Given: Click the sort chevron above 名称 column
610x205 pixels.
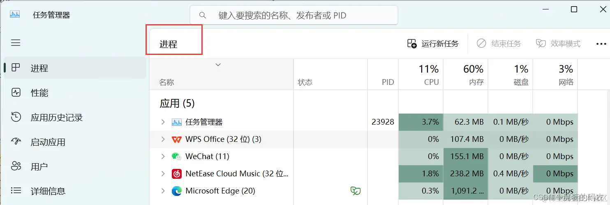Looking at the screenshot, I should pos(218,65).
